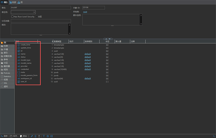Click the 对象 ID field showing 25106
This screenshot has height=138, width=216.
pos(94,8)
